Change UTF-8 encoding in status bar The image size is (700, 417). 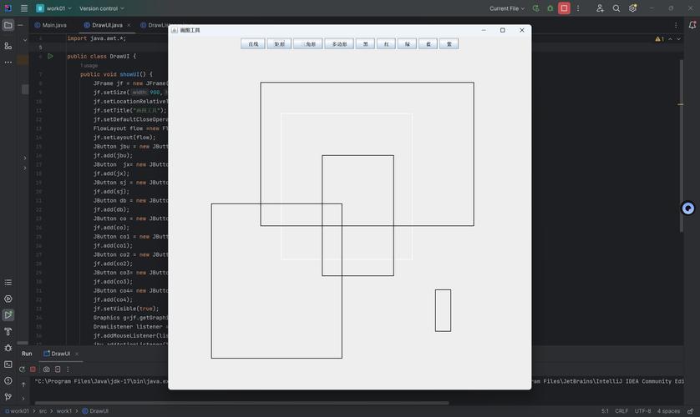(643, 411)
